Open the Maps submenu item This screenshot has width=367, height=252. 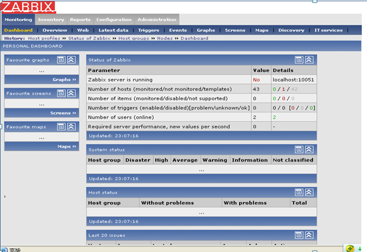pyautogui.click(x=262, y=30)
